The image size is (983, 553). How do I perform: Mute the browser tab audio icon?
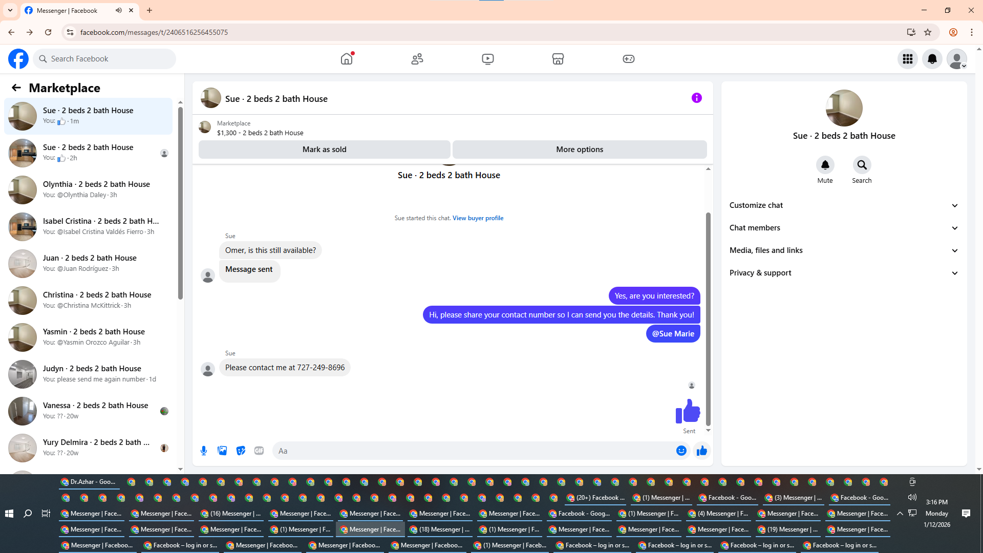click(x=119, y=10)
